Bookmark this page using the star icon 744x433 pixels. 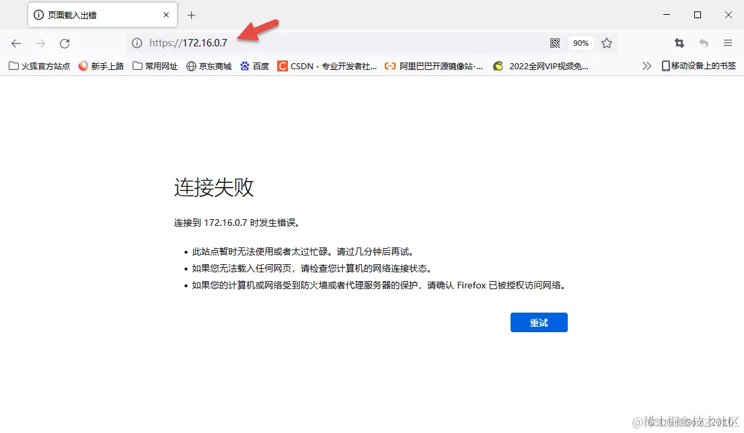[x=607, y=42]
